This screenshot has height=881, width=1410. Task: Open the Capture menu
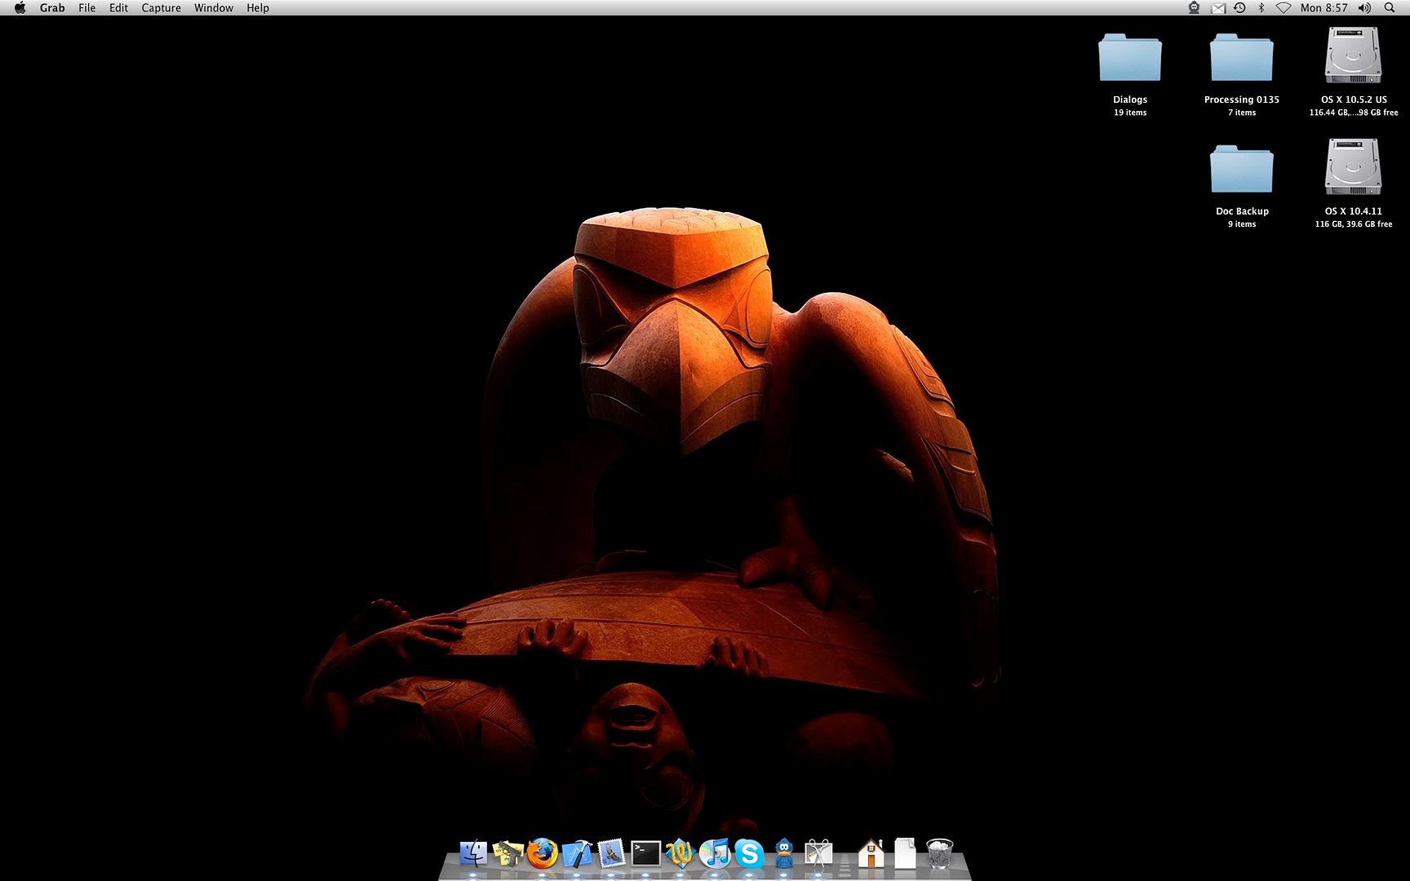(x=161, y=8)
